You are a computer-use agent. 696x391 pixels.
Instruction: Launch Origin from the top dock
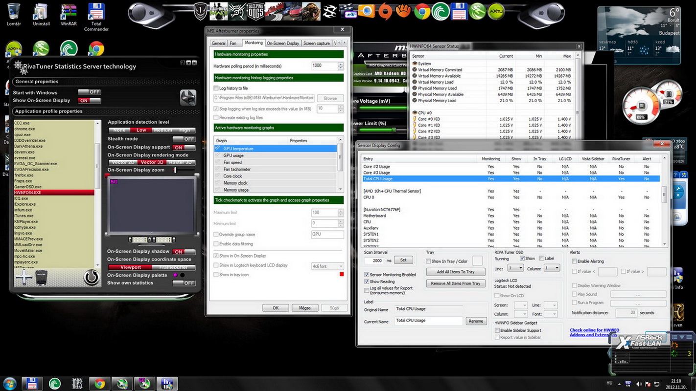point(386,11)
